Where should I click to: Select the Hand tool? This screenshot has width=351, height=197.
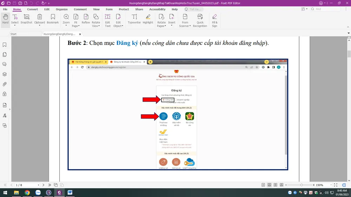[x=5, y=19]
